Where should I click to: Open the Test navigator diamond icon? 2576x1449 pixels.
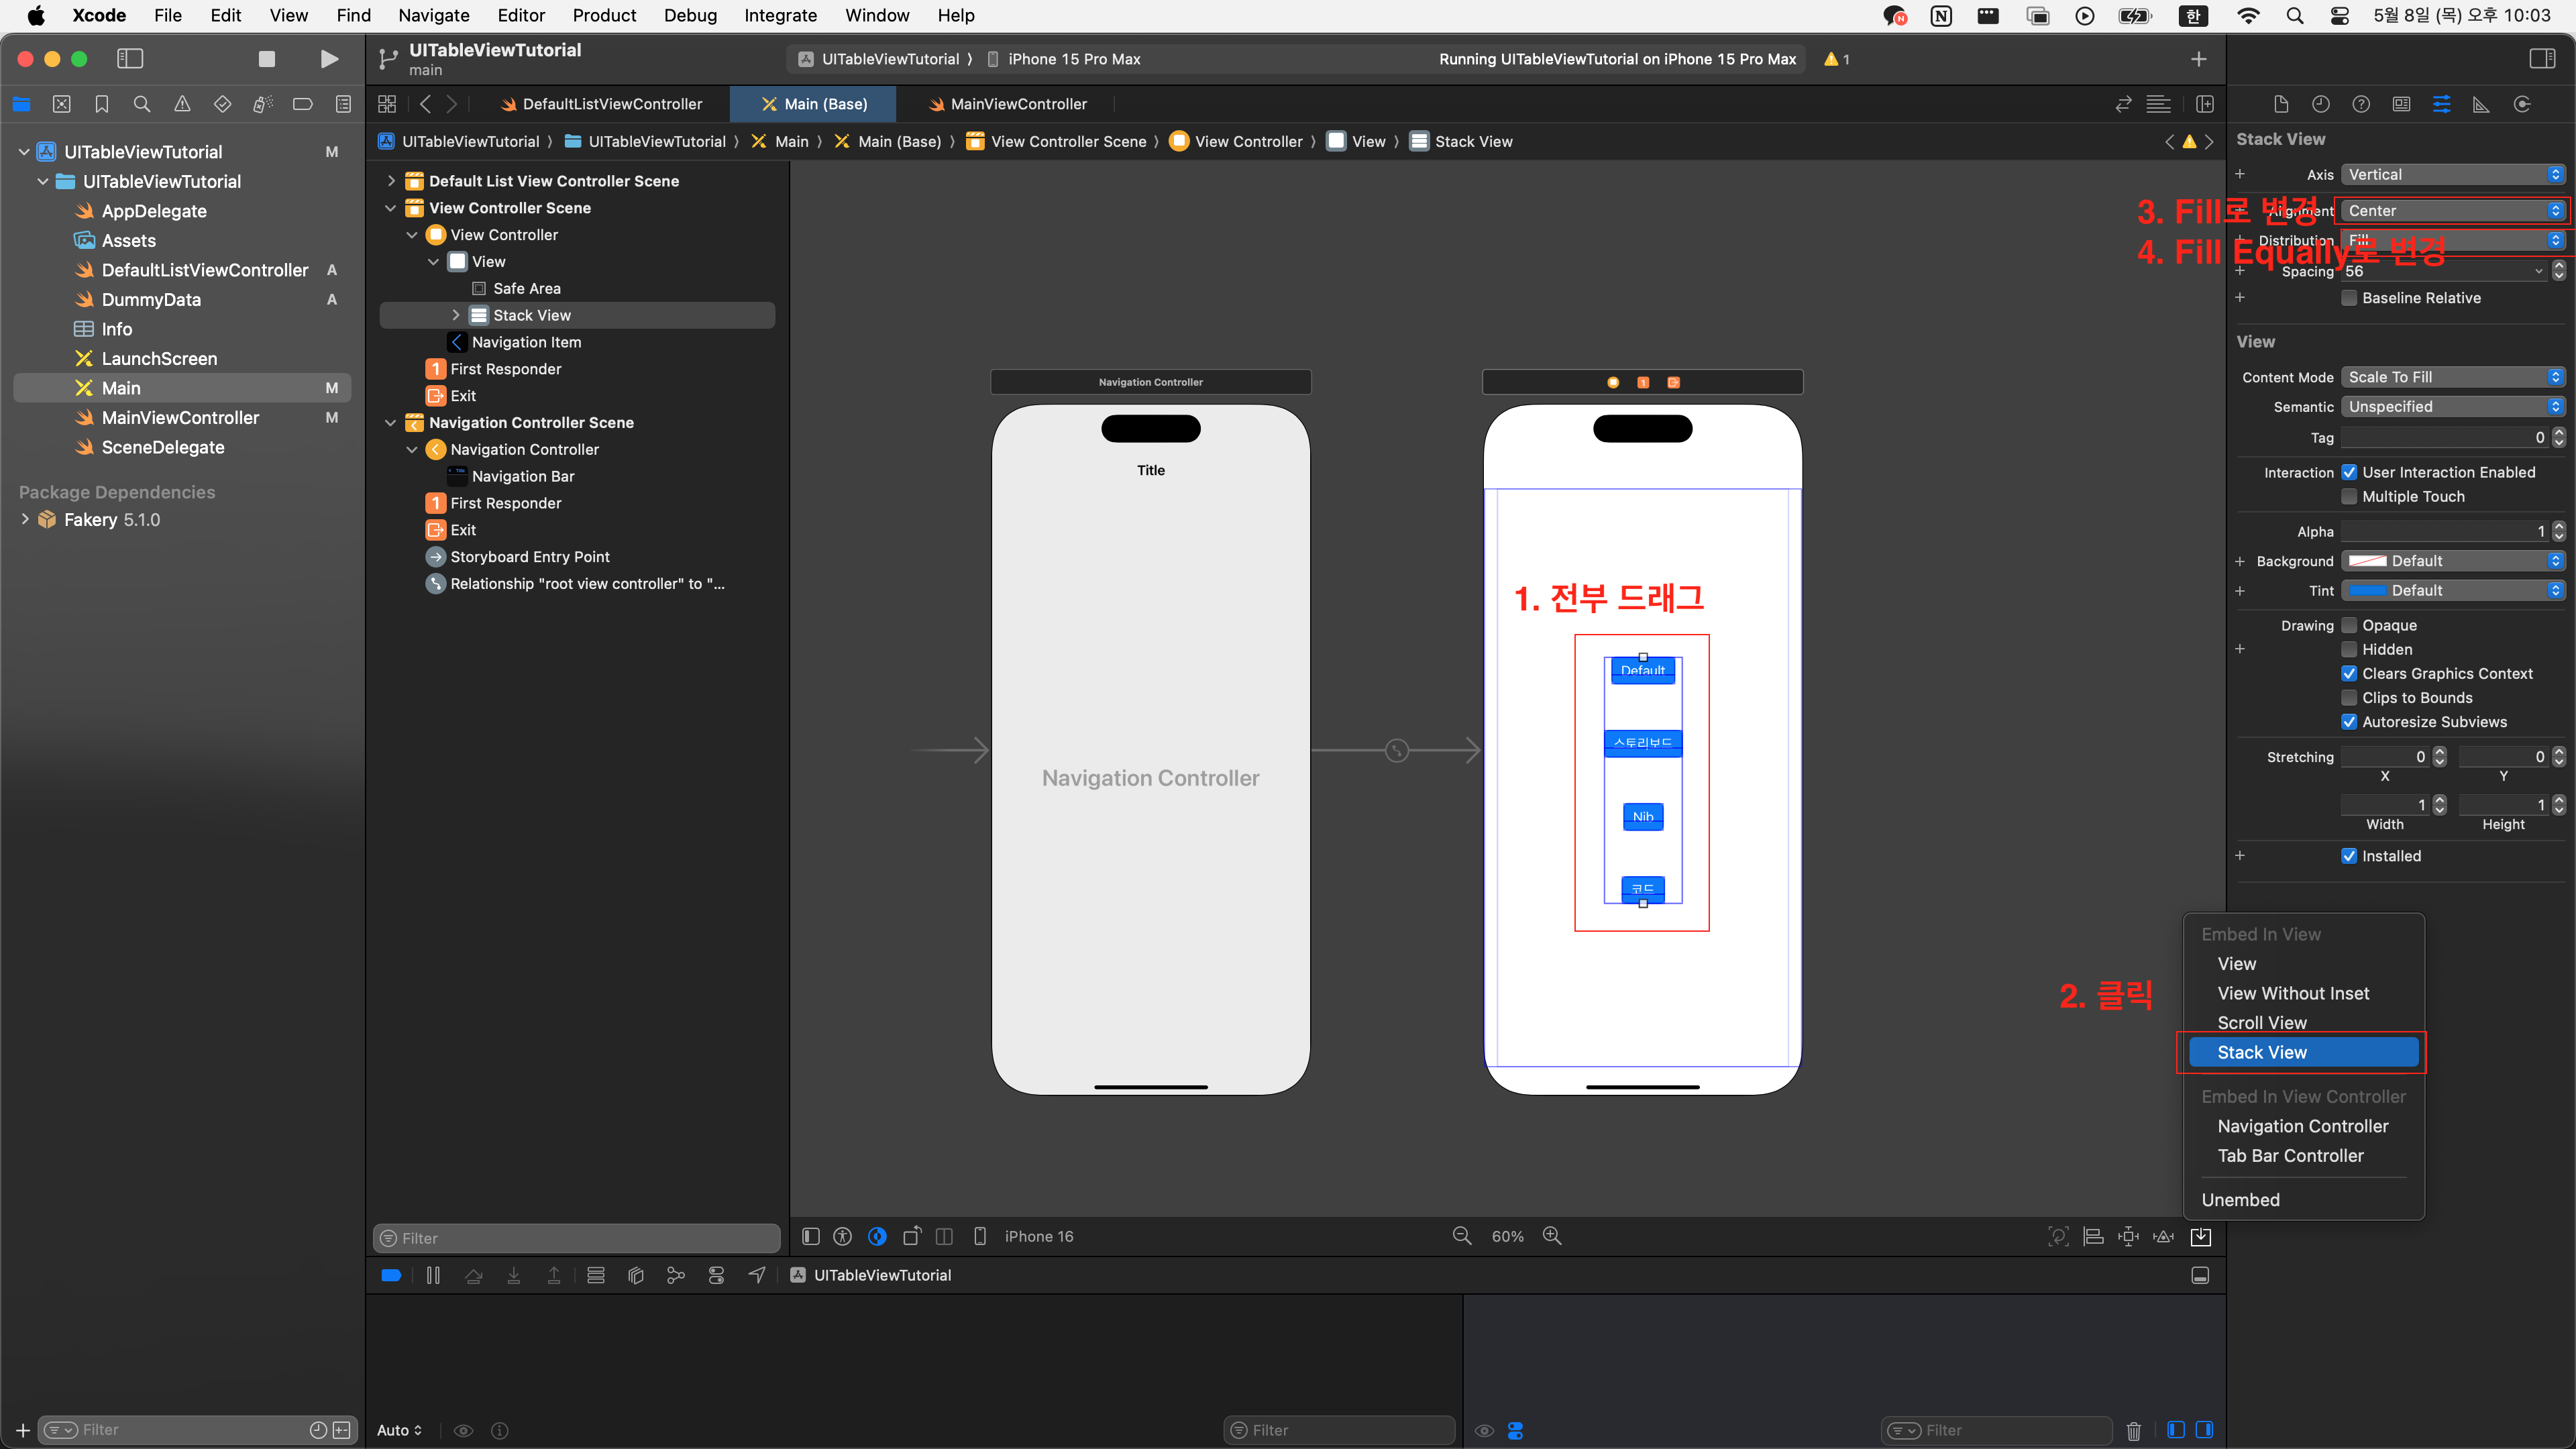(222, 104)
